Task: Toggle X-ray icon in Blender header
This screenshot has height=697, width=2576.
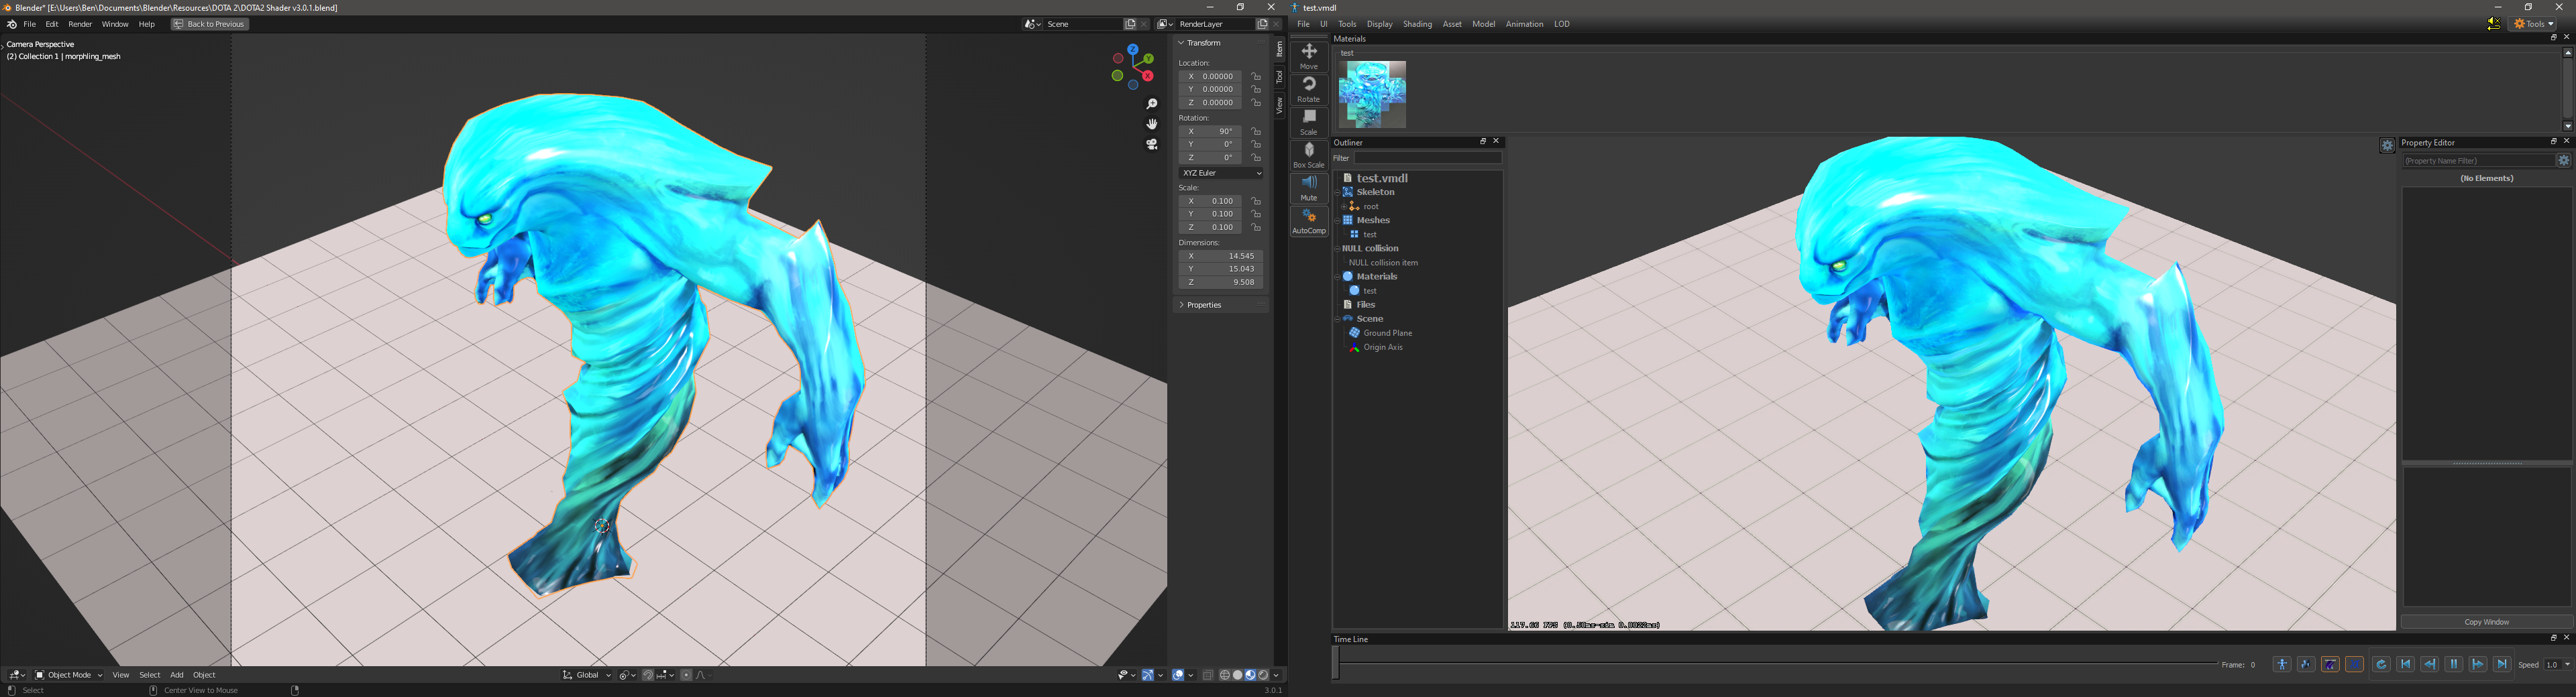Action: pos(1208,675)
